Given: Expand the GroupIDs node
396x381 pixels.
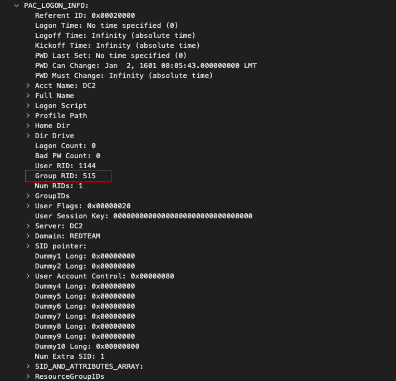Looking at the screenshot, I should coord(28,196).
